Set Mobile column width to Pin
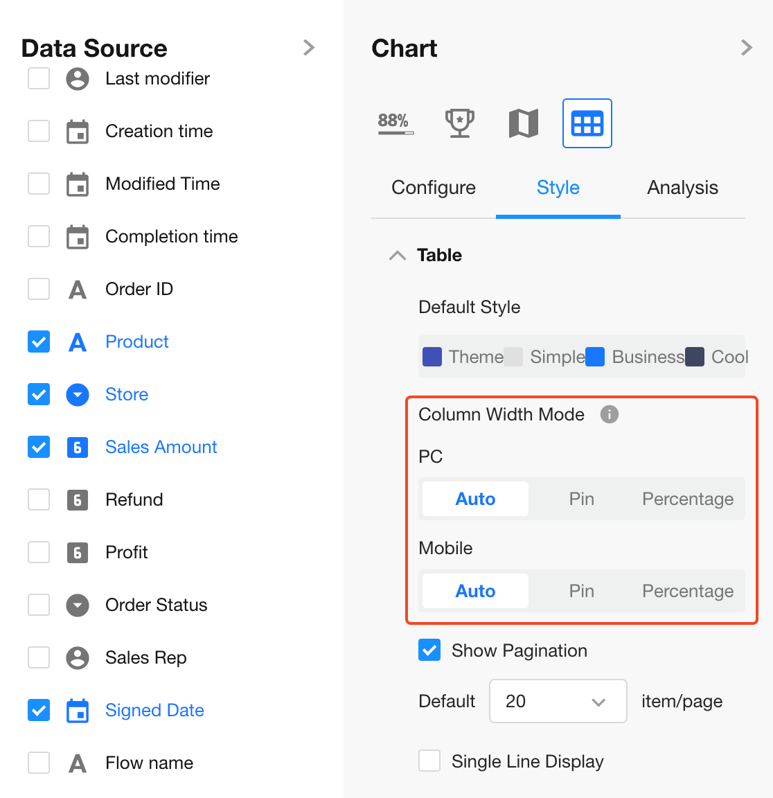Screen dimensions: 773x798 (x=581, y=591)
